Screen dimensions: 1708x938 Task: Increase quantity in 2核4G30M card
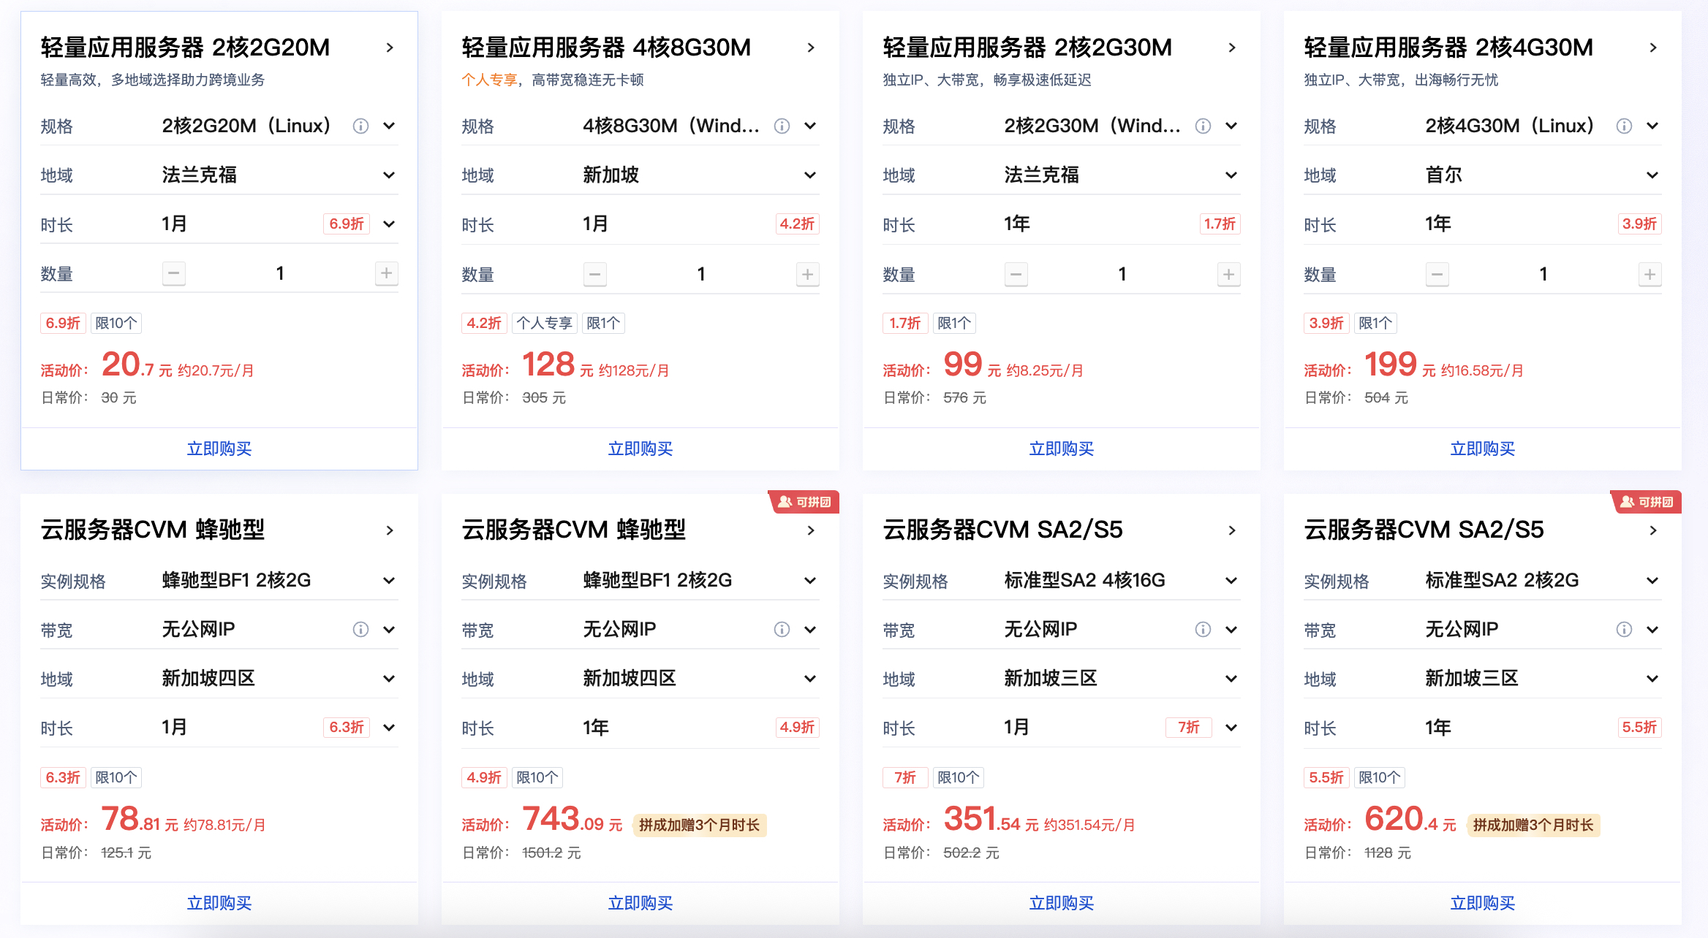pyautogui.click(x=1650, y=274)
